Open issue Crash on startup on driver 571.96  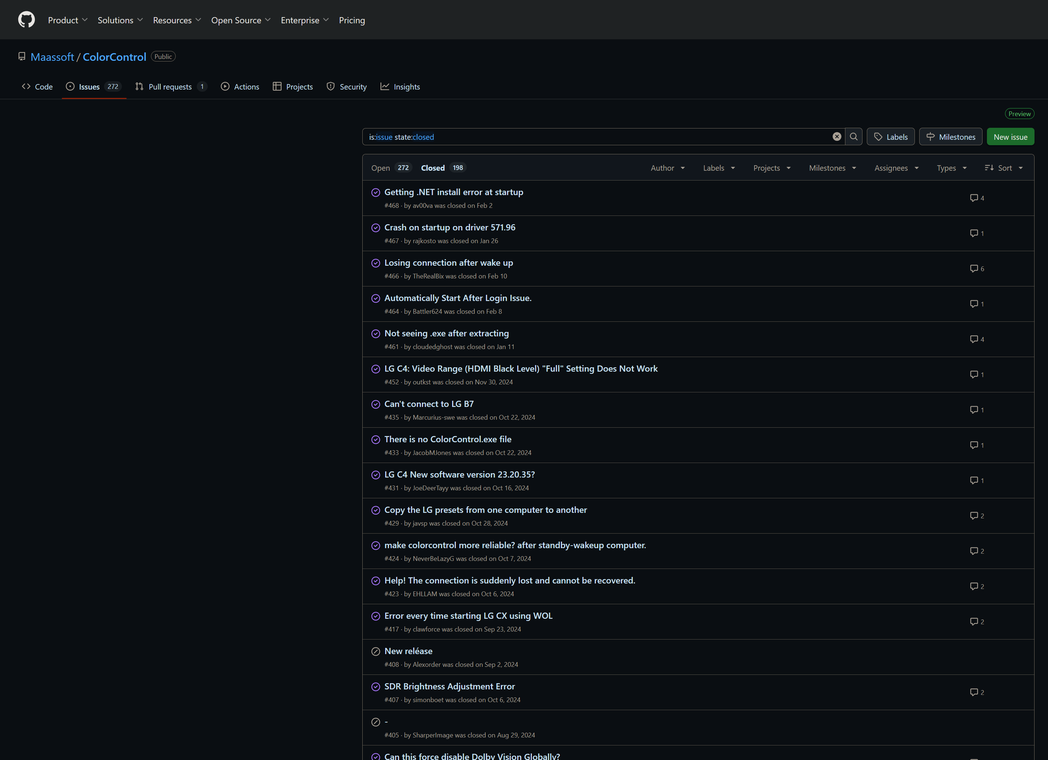point(450,227)
